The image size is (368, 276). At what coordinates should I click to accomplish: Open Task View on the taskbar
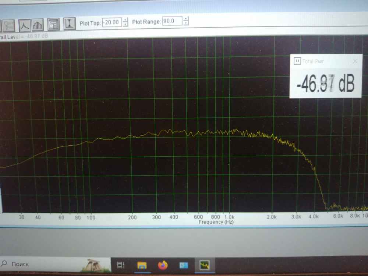click(120, 265)
